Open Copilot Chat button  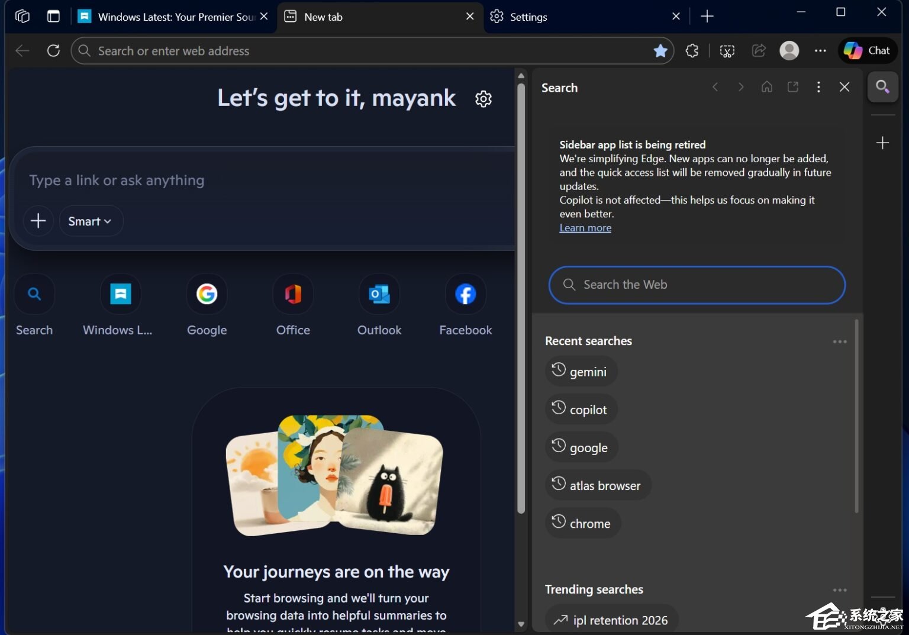tap(868, 51)
